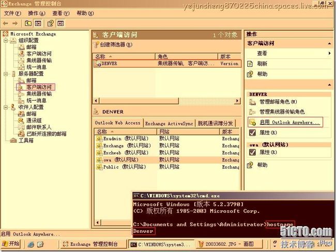Click 管理集线器传输角色 action icon
336x252 pixels.
[x=252, y=112]
